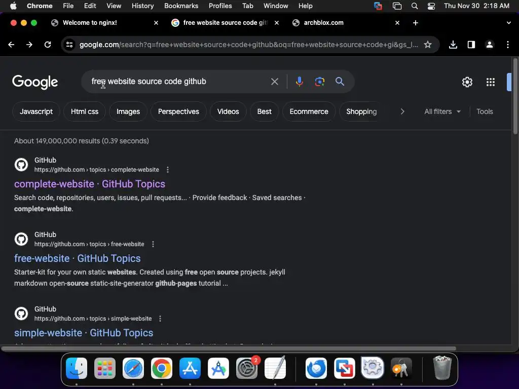The width and height of the screenshot is (519, 389).
Task: Open the History menu
Action: click(142, 6)
